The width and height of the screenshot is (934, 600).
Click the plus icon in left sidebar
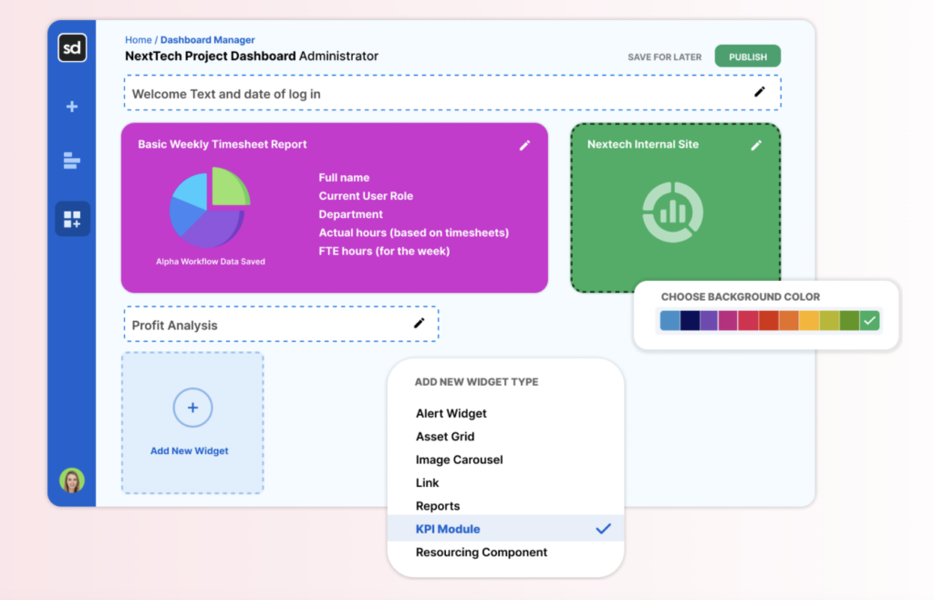(x=72, y=107)
